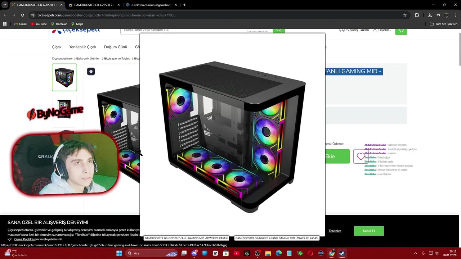Screen dimensions: 461x259
Task: Open the Çerez Politikası link
Action: (x=25, y=239)
